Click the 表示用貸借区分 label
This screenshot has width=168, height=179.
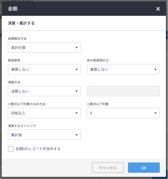[x=98, y=60]
